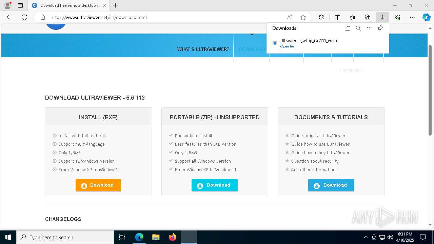Click the CHANGELOGS heading
Image resolution: width=434 pixels, height=244 pixels.
[x=63, y=219]
